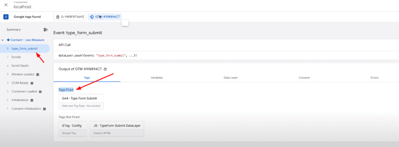Switch to the Data Layer tab
This screenshot has width=399, height=147.
[231, 78]
